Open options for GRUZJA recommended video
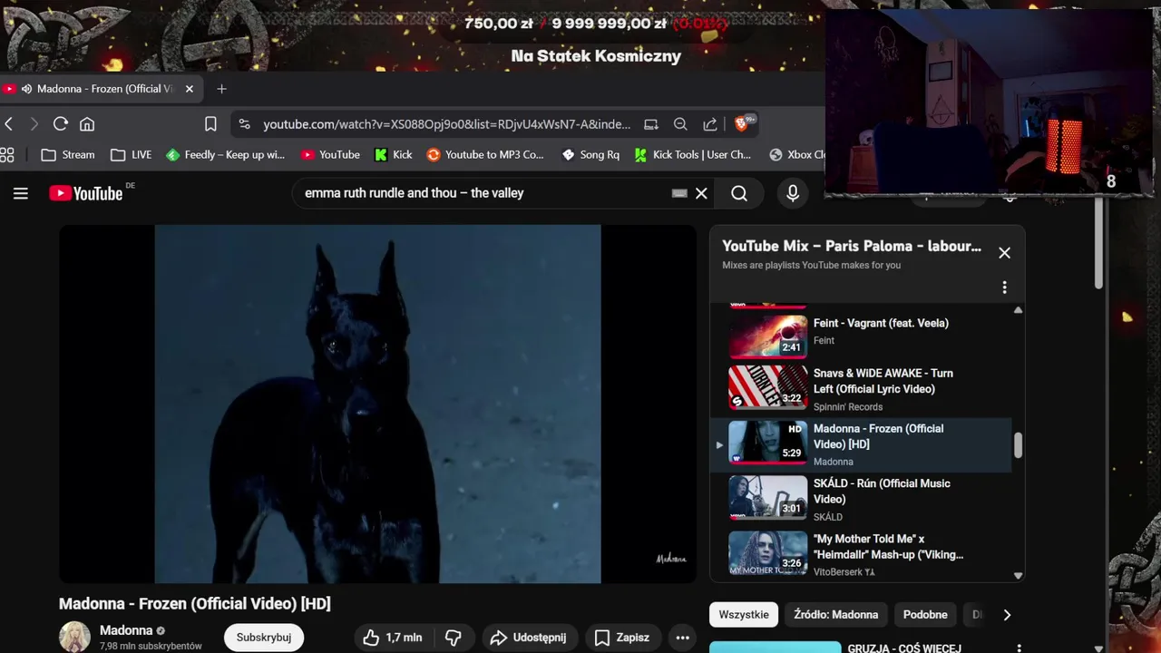 tap(1019, 648)
